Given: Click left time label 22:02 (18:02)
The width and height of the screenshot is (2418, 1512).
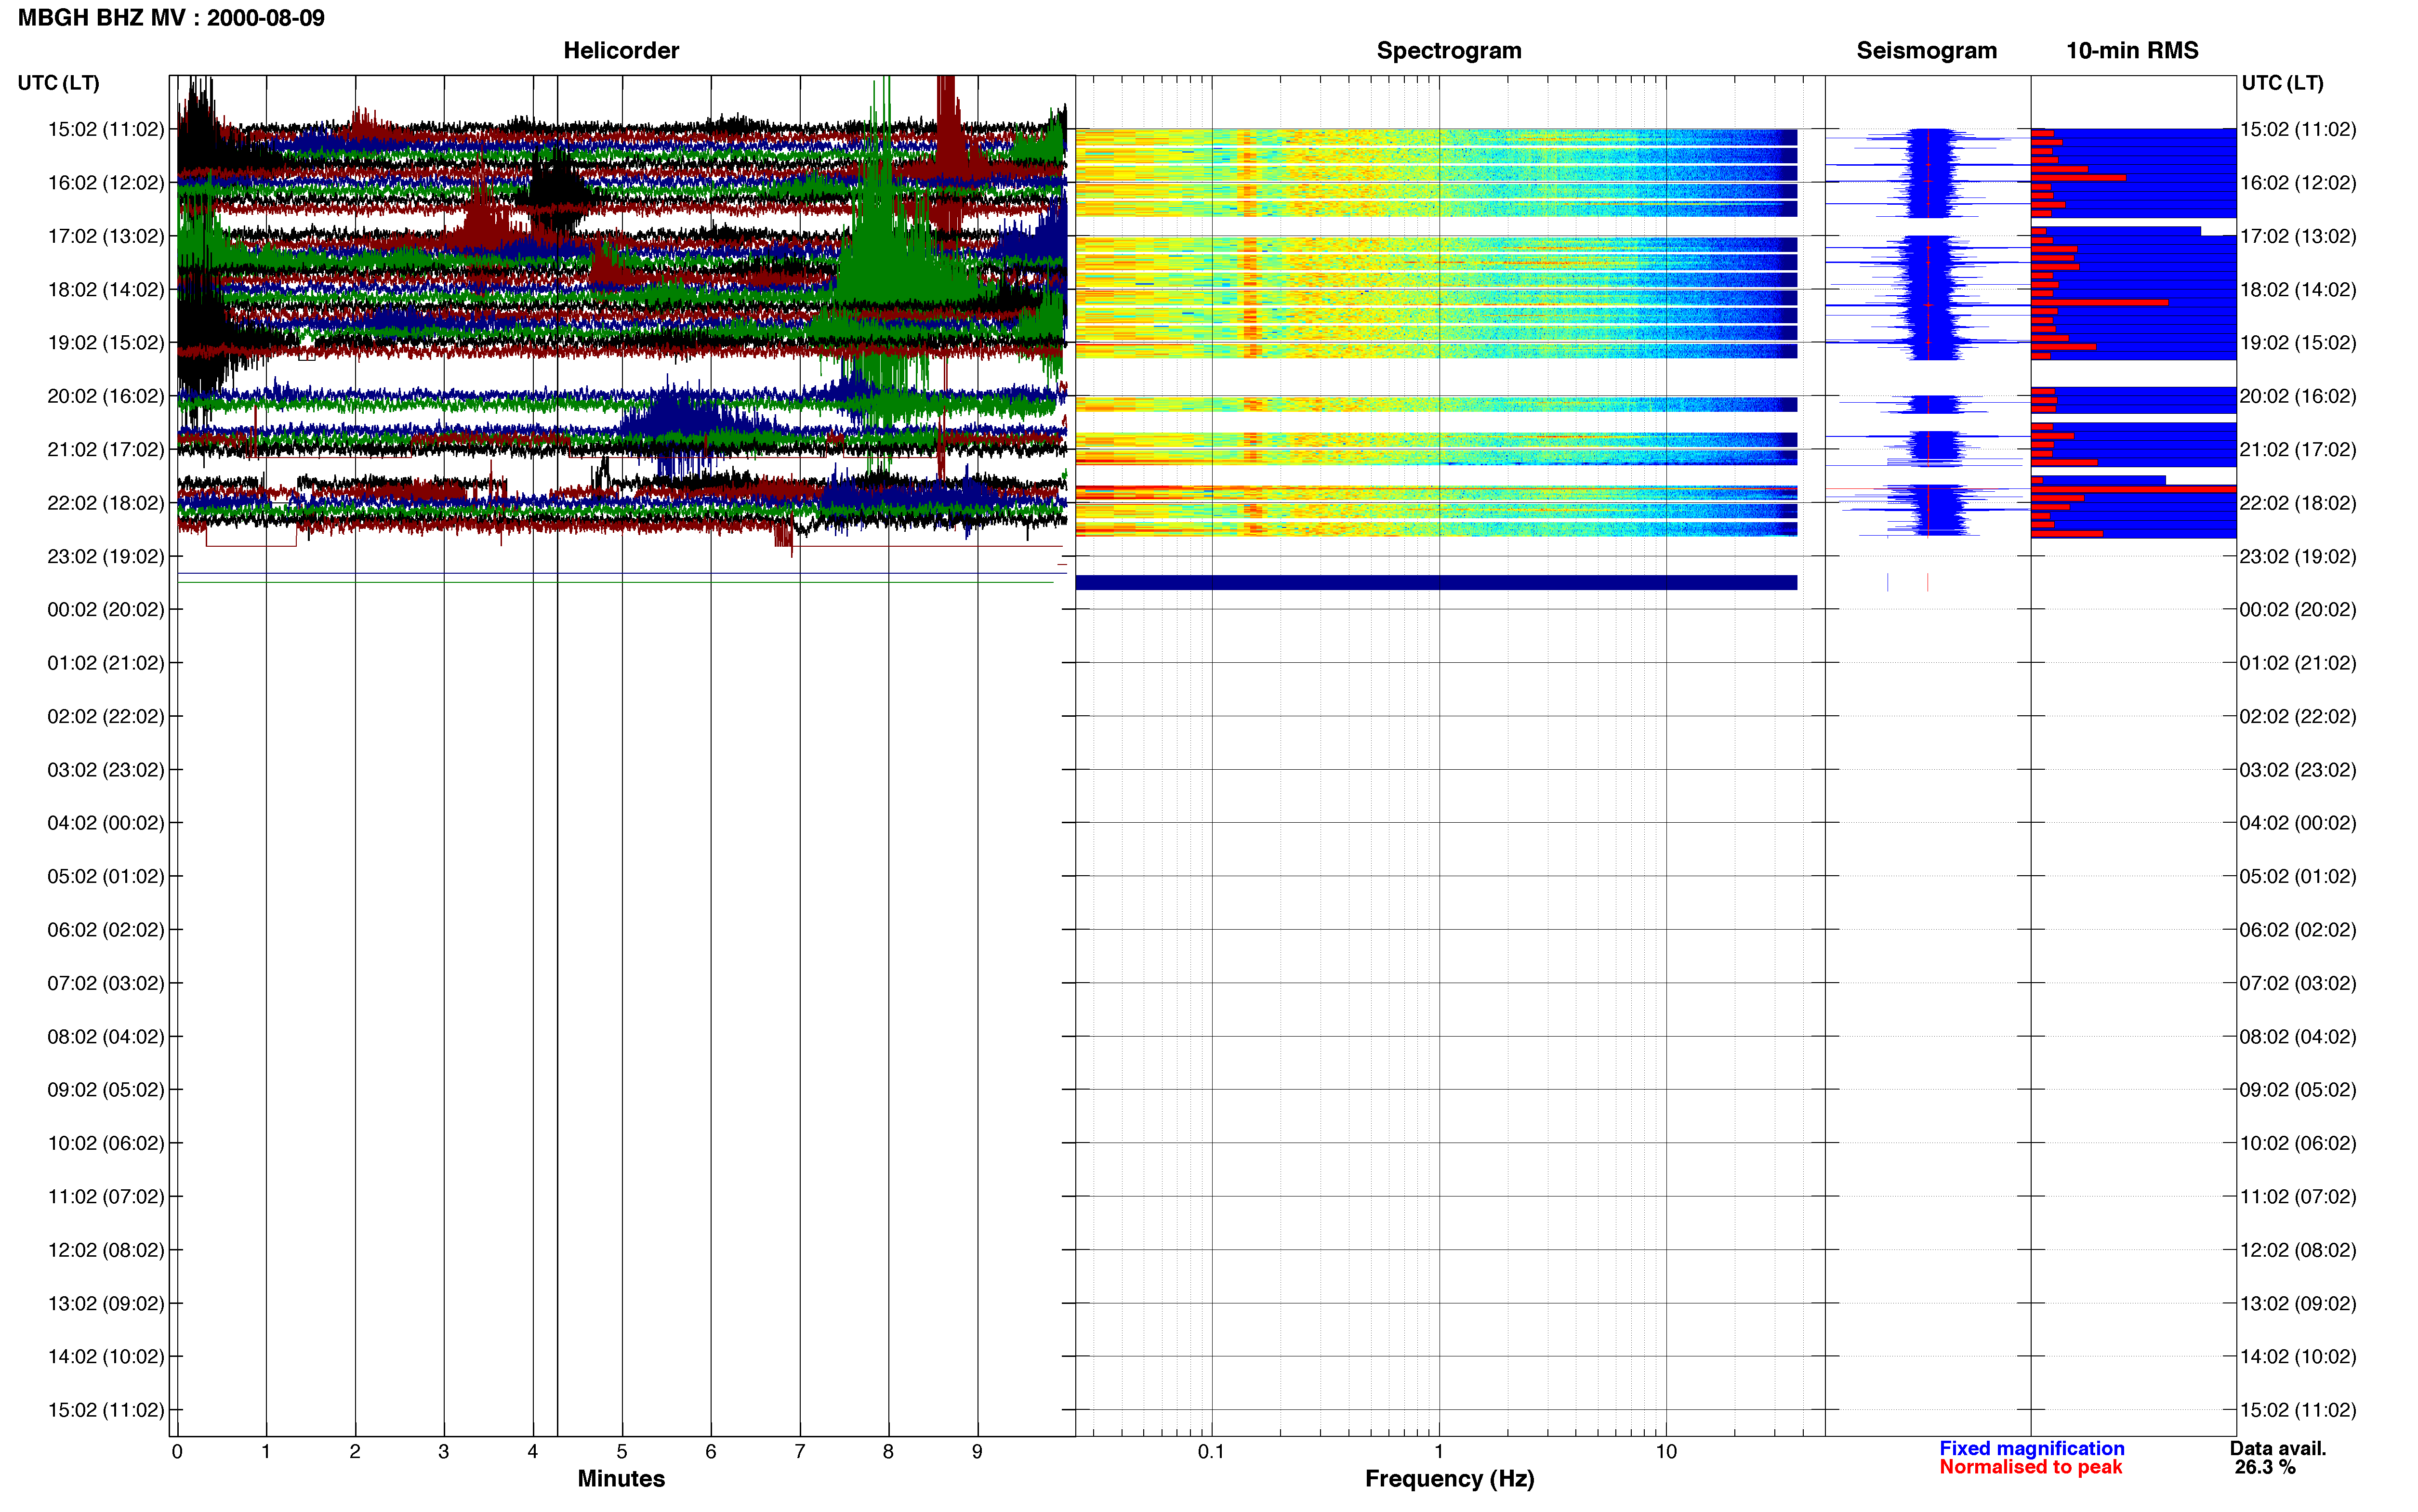Looking at the screenshot, I should tap(106, 503).
